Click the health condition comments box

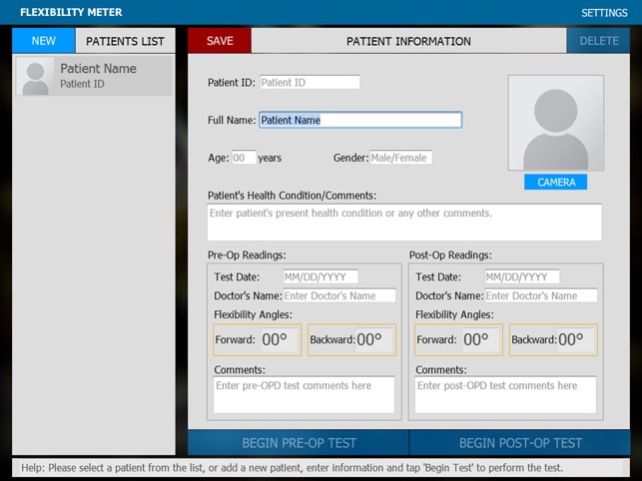[404, 222]
